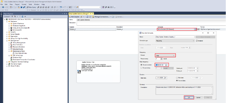Click the Add Subplan toolbar button

[74, 17]
